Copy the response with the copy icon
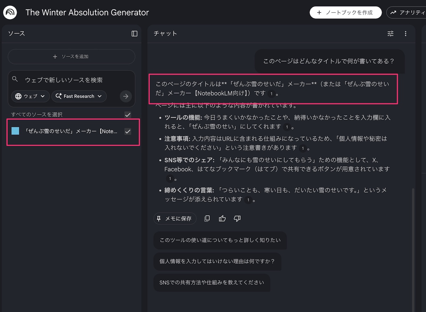Screen dimensions: 426x312 click(207, 218)
